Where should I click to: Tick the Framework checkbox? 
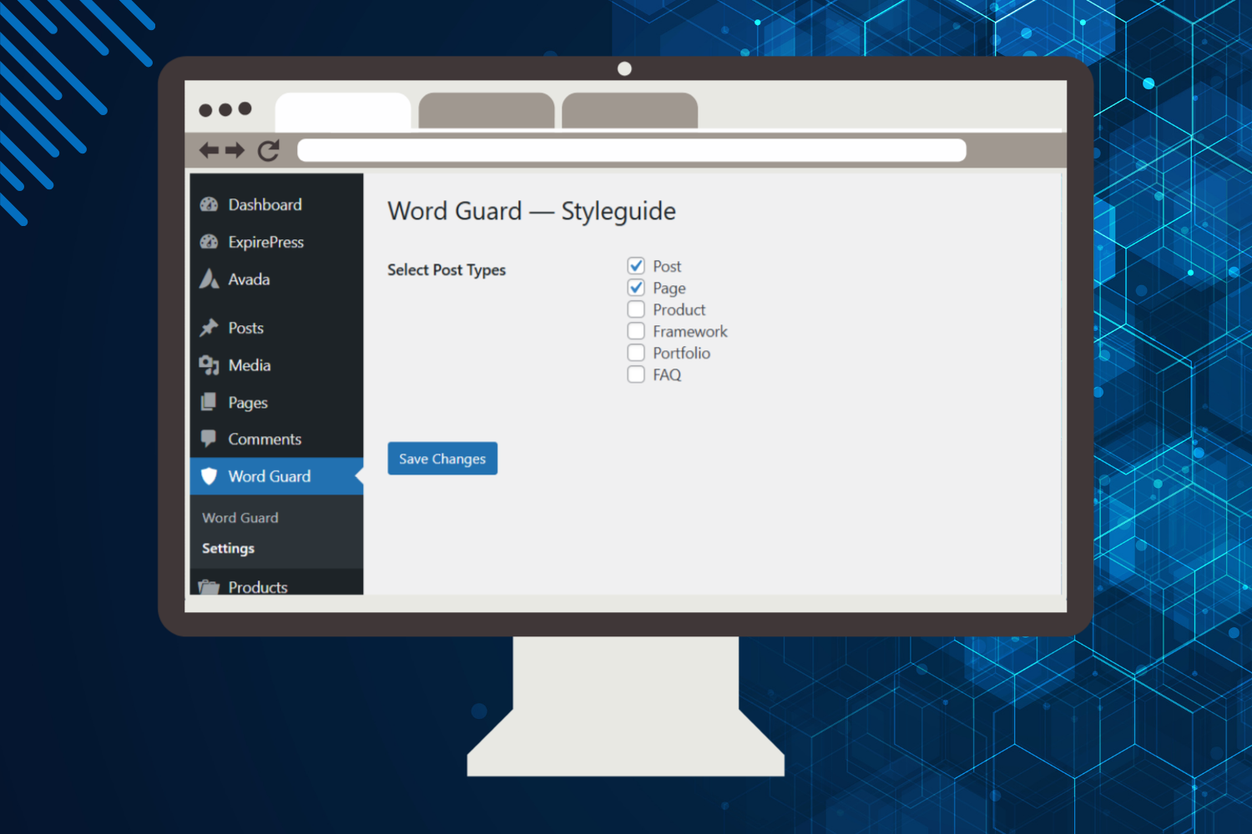point(636,331)
